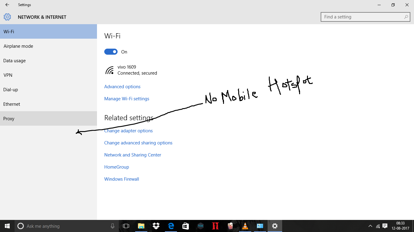Click the search magnifier icon
The width and height of the screenshot is (414, 232).
coord(406,17)
